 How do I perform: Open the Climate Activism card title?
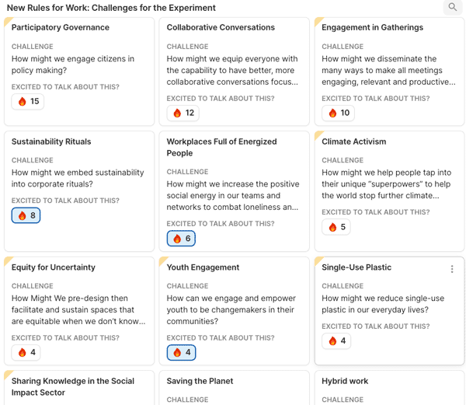pos(353,141)
